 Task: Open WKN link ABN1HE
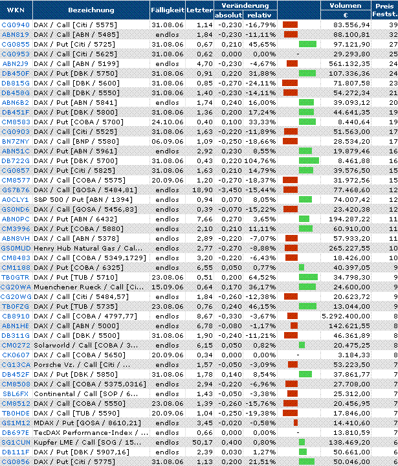pyautogui.click(x=16, y=326)
